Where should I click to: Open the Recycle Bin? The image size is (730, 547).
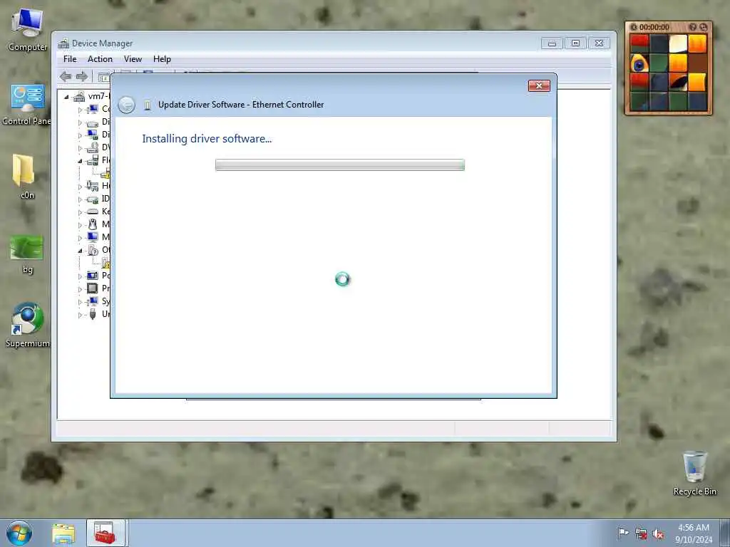[x=694, y=473]
